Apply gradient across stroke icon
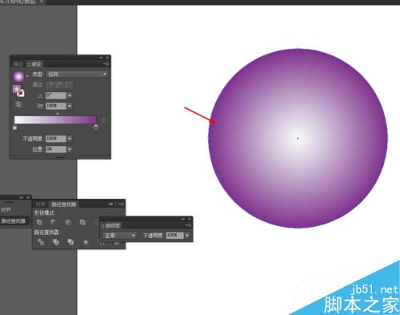This screenshot has height=315, width=400. 69,85
